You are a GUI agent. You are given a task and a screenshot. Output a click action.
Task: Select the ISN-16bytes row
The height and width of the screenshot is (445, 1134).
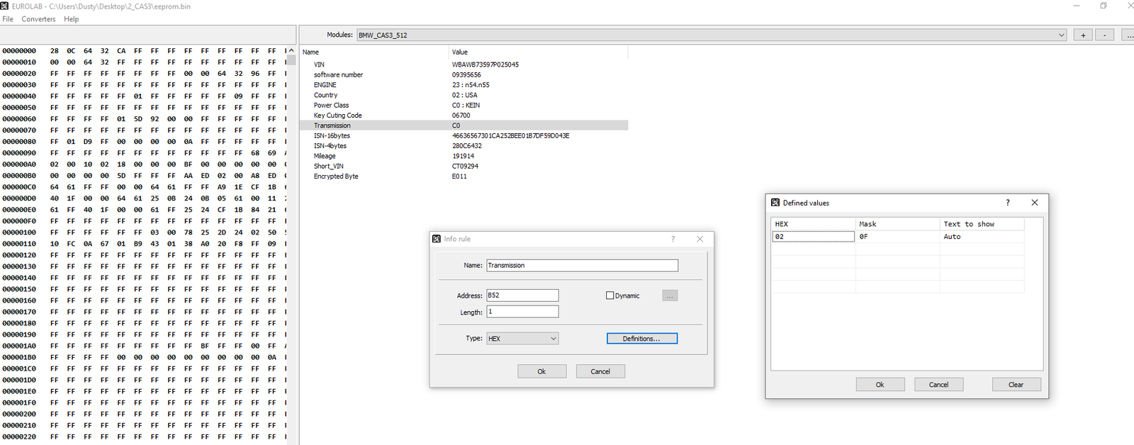[465, 135]
